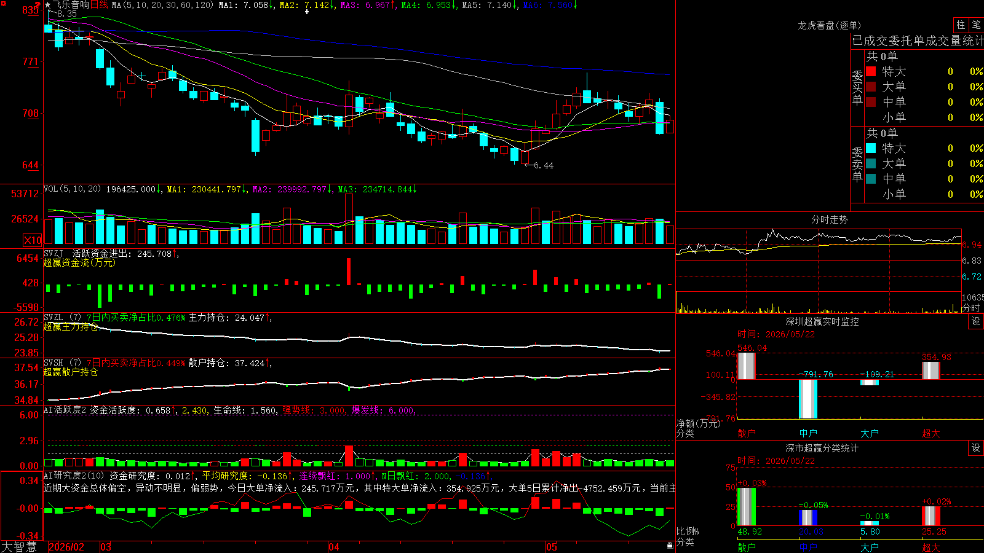The width and height of the screenshot is (984, 553).
Task: Click the MA(5,10,20,30,60,120) indicator label
Action: (162, 5)
